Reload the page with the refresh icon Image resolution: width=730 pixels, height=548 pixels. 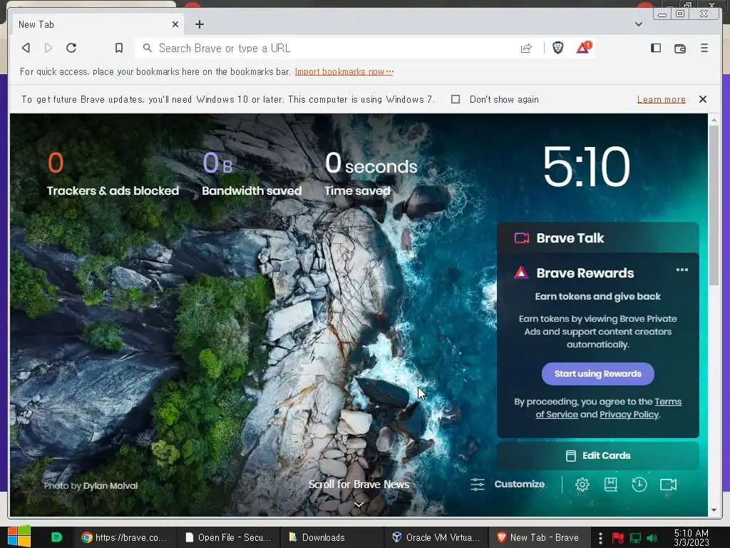coord(71,48)
